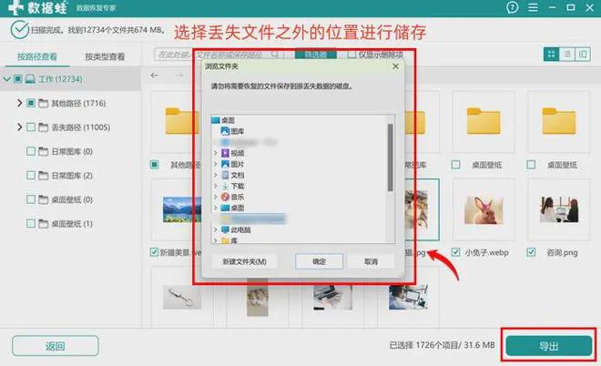Uncheck the 小兔子.webp checkbox
The image size is (601, 366).
click(x=455, y=252)
